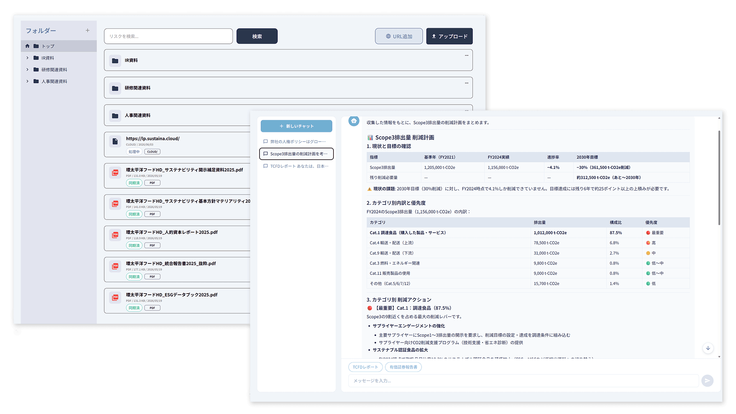This screenshot has height=414, width=736.
Task: Click chat bubble icon of TCFDレポート chat
Action: click(x=266, y=166)
